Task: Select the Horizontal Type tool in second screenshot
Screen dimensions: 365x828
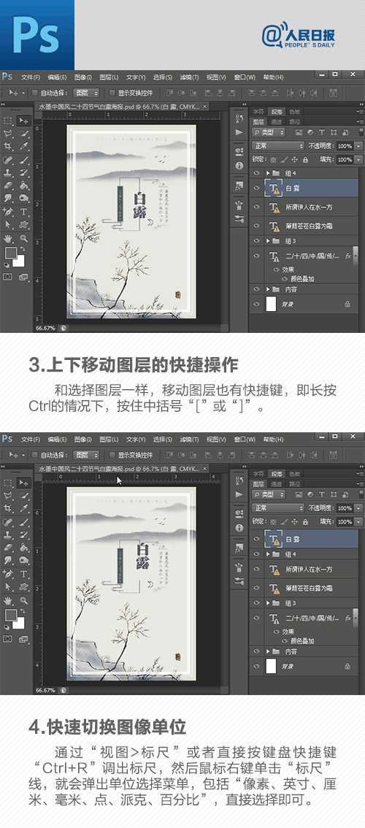Action: (24, 573)
